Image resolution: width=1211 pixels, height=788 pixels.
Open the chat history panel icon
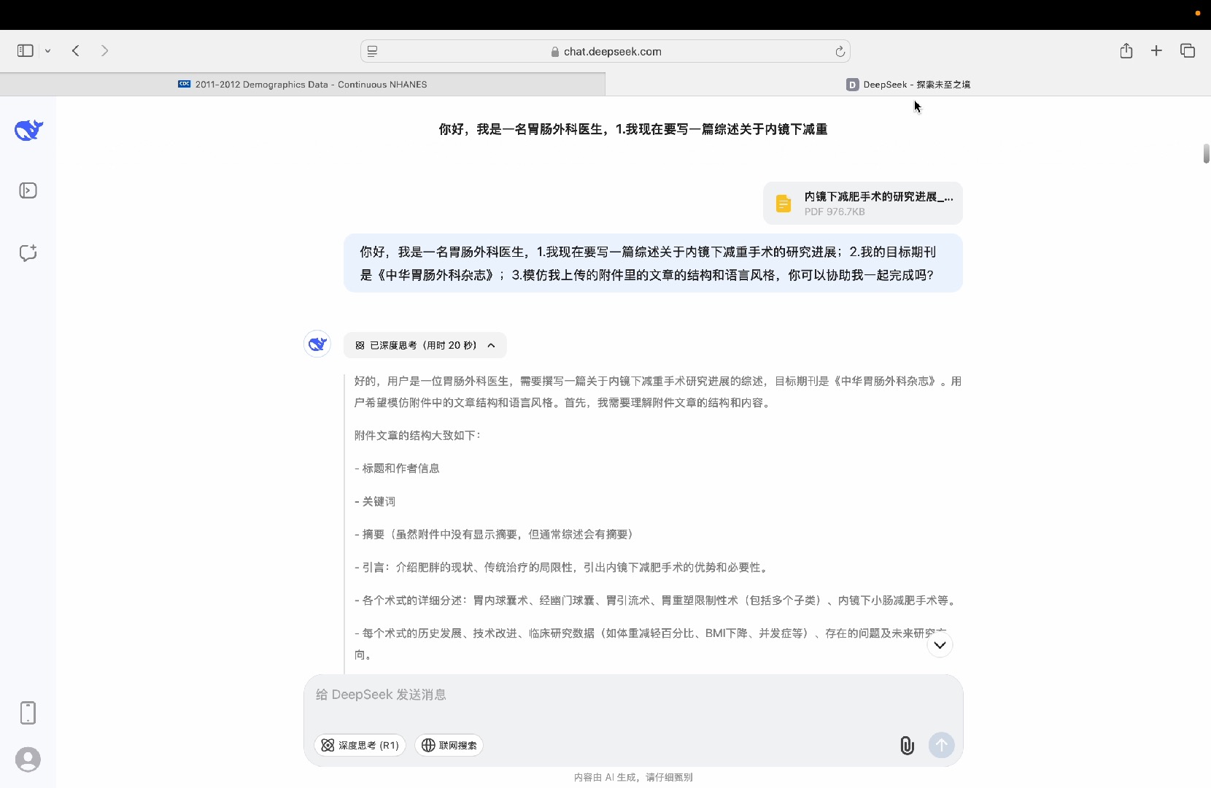coord(28,190)
